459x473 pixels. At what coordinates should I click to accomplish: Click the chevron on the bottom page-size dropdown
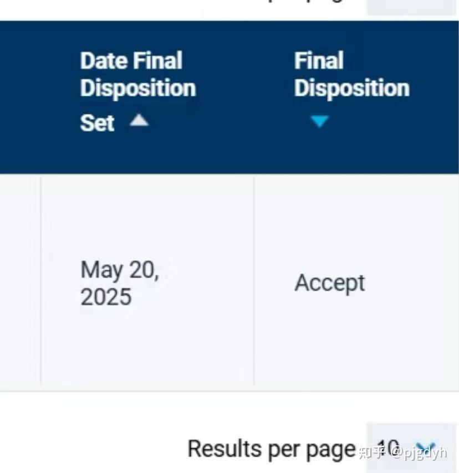425,448
